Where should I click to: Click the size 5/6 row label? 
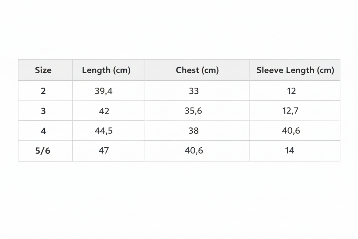coord(43,151)
